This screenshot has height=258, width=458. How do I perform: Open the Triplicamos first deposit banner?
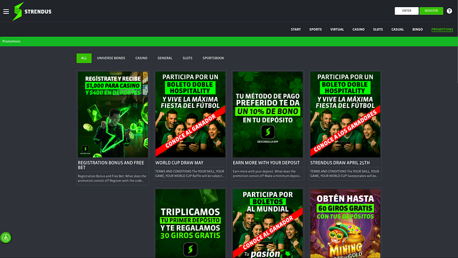pos(190,223)
